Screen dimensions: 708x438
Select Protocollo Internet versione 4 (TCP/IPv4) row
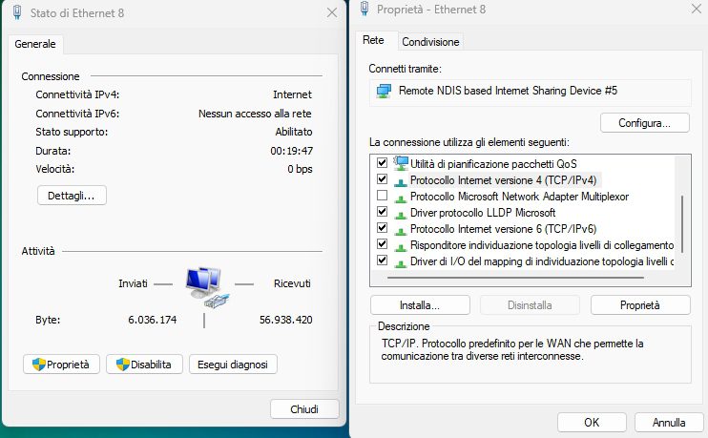(x=504, y=180)
